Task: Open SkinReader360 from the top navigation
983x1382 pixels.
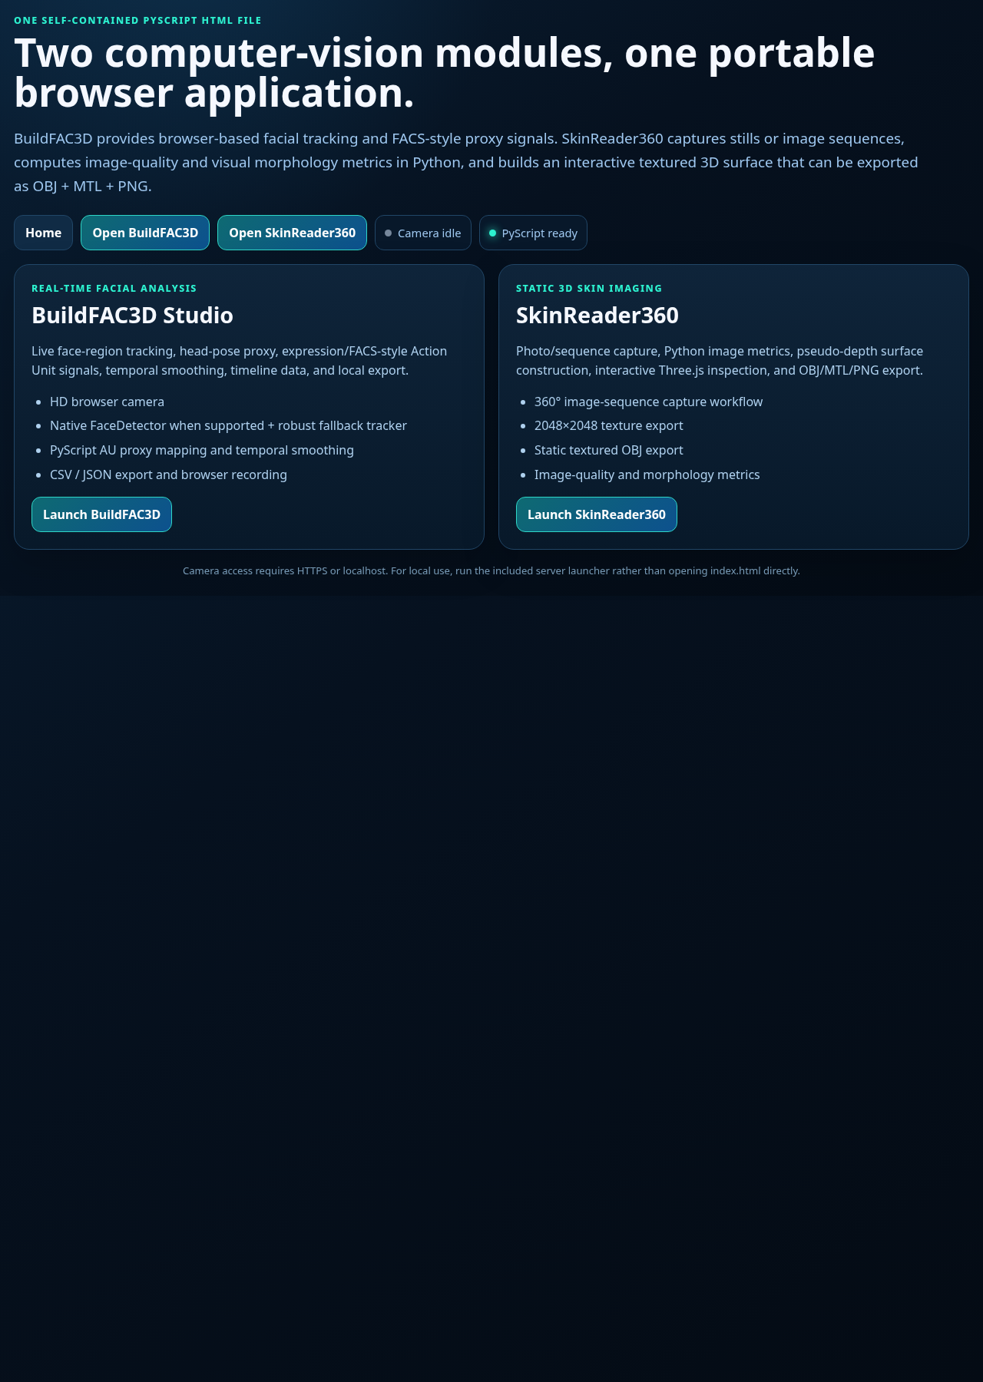Action: (x=292, y=233)
